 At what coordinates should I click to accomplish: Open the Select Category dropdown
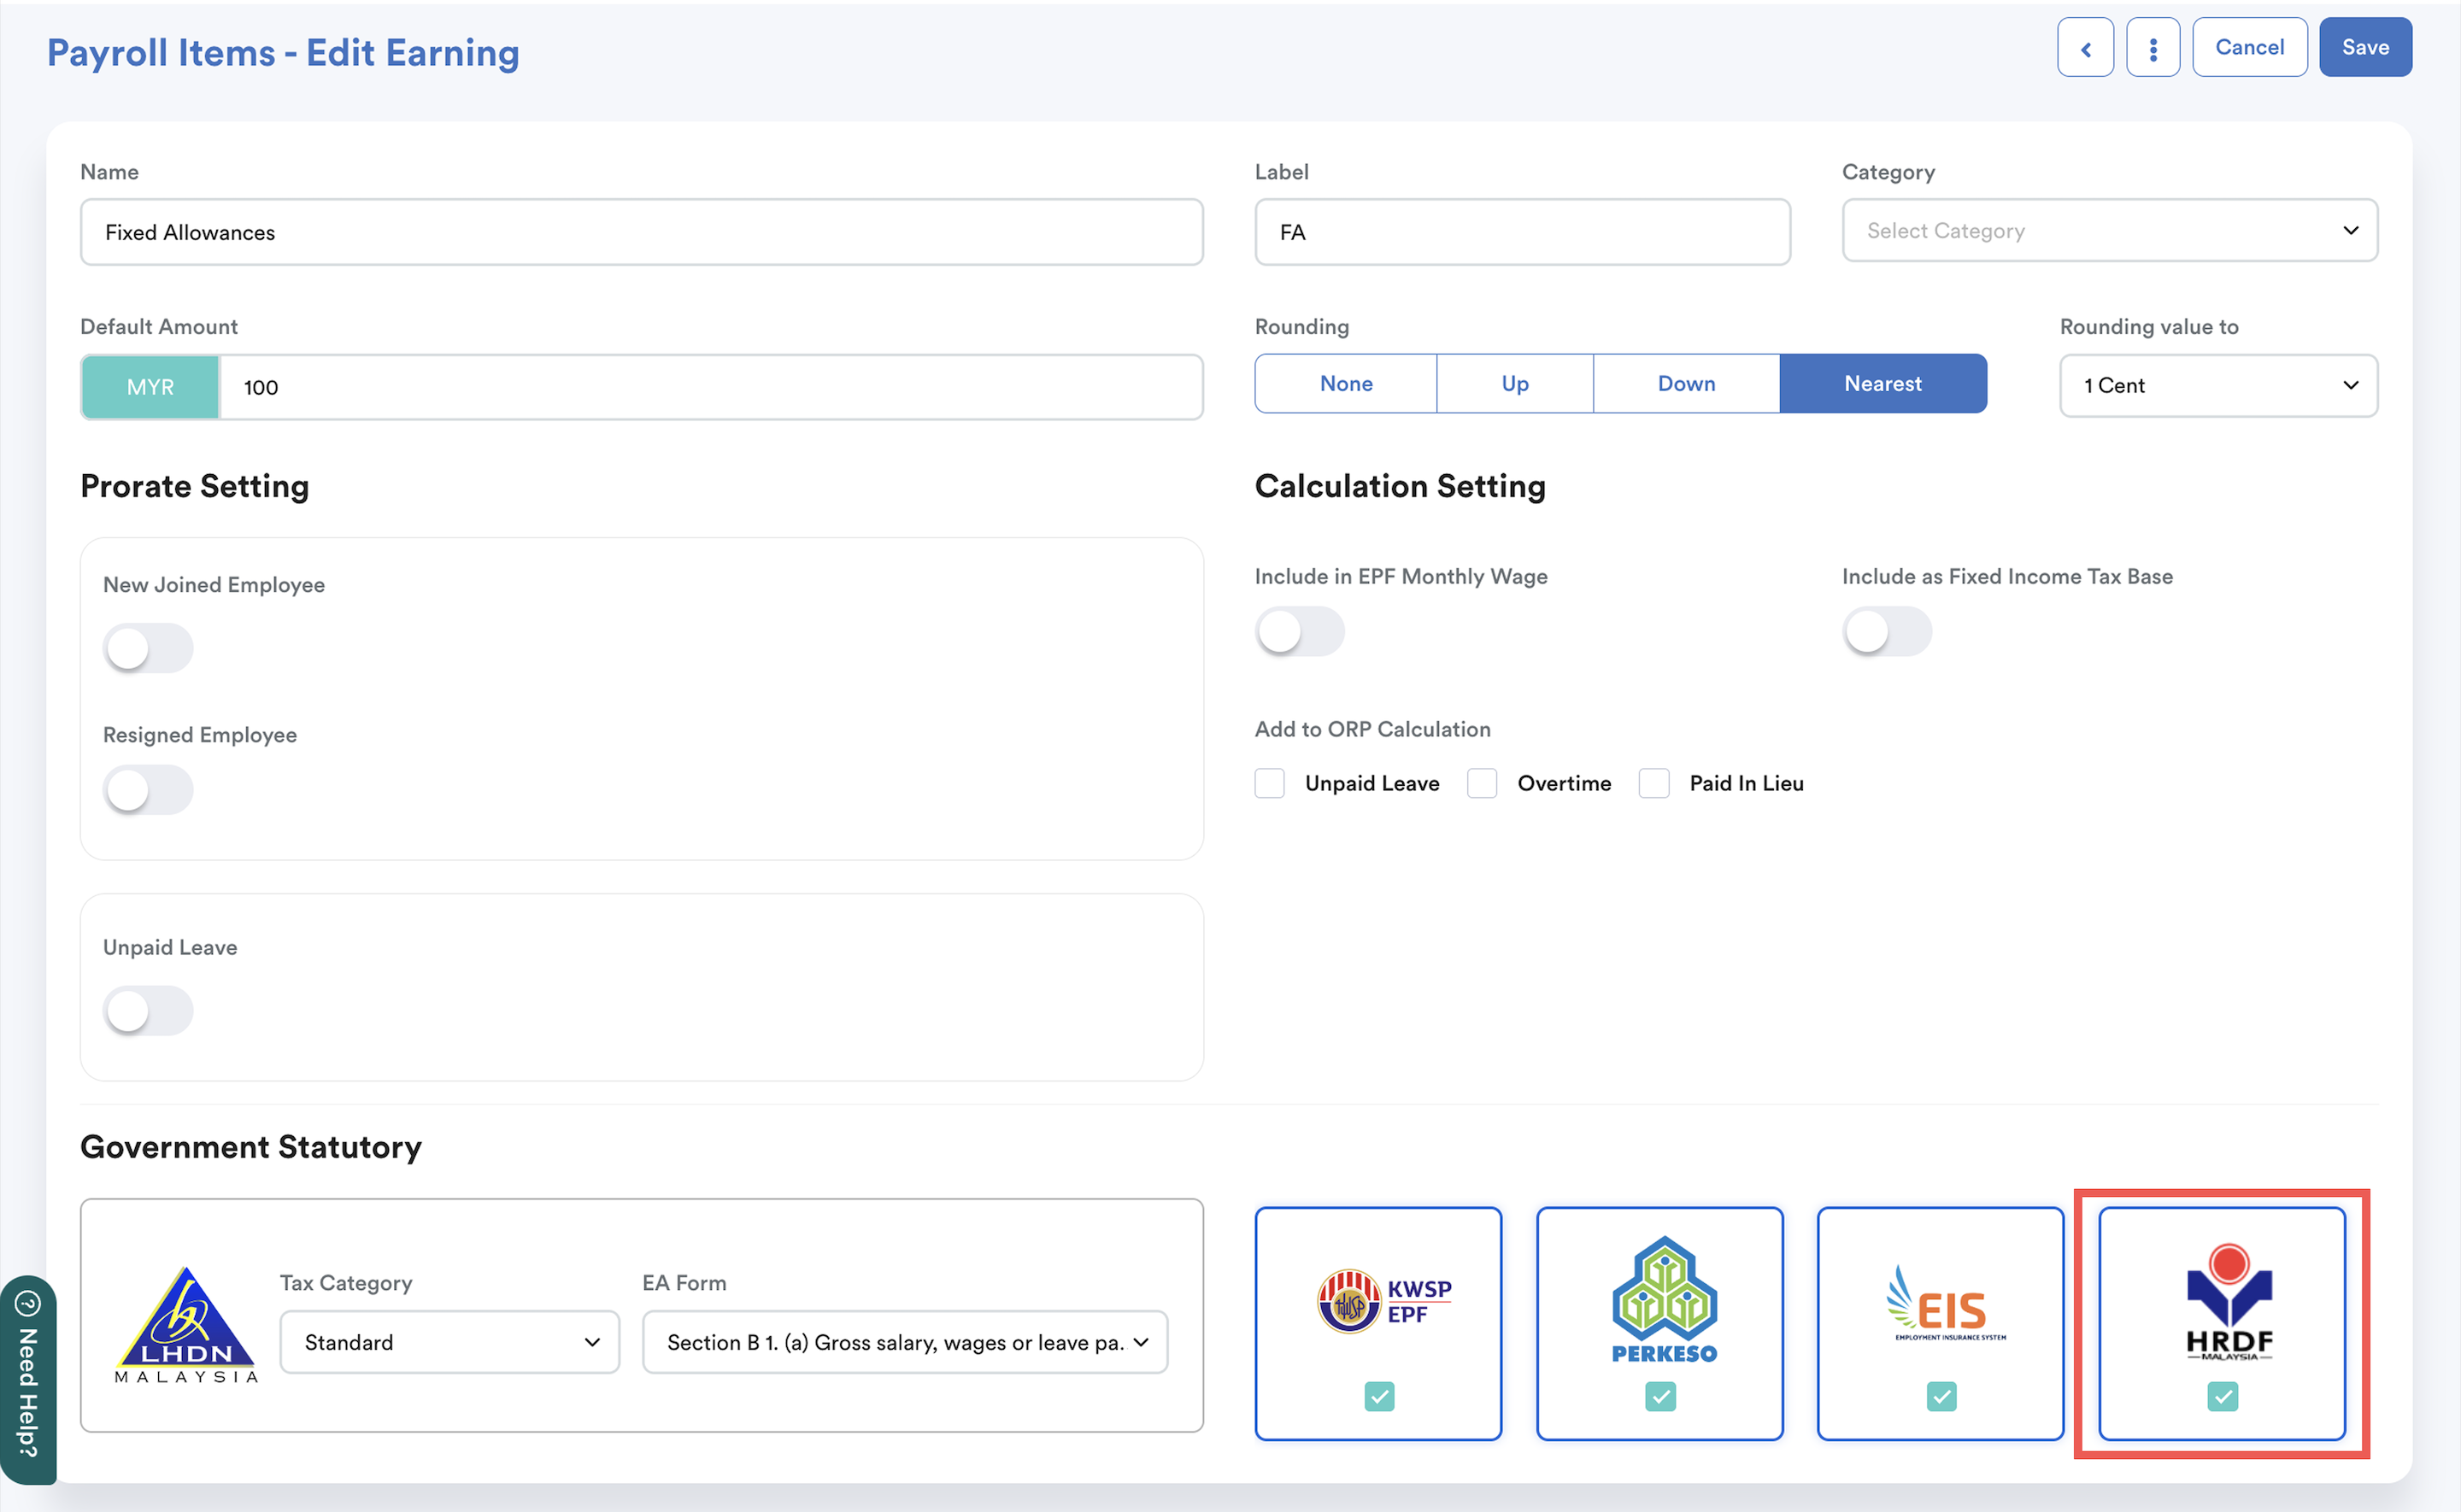pyautogui.click(x=2109, y=231)
